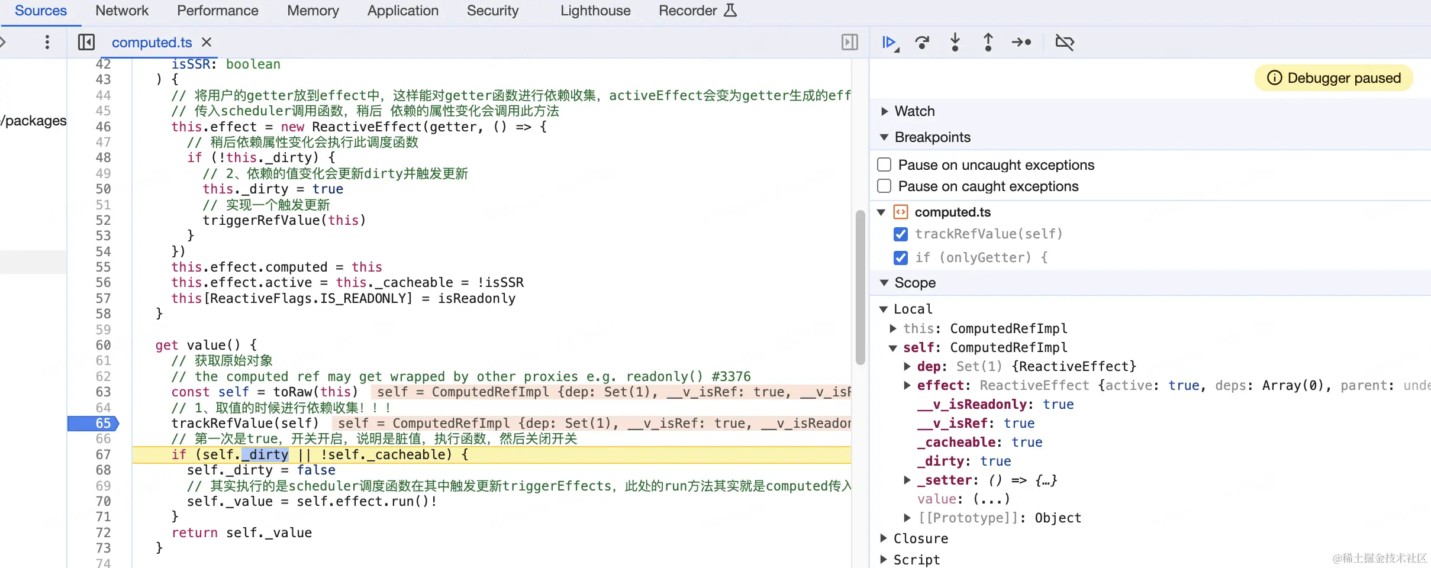
Task: Click line number 70 in the gutter
Action: click(x=103, y=501)
